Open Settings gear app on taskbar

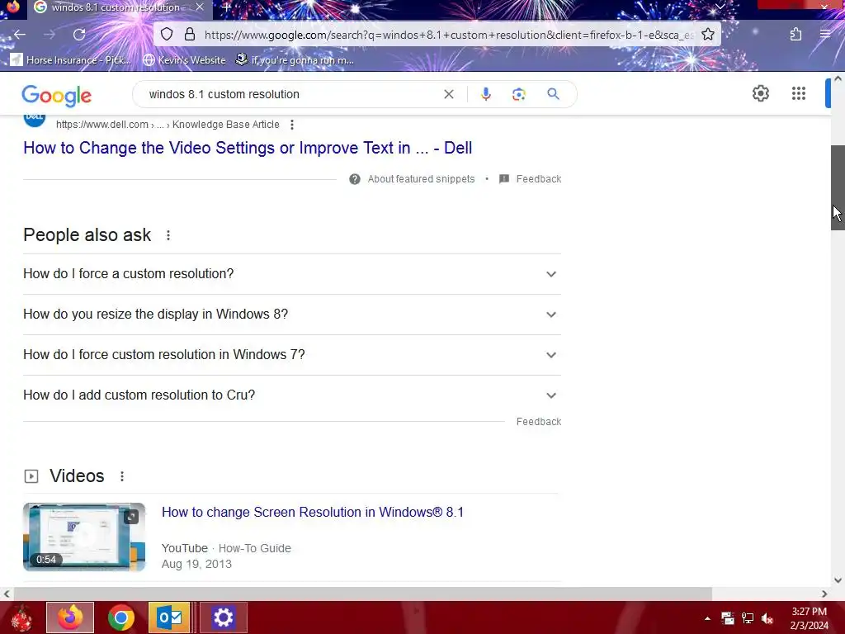[223, 617]
